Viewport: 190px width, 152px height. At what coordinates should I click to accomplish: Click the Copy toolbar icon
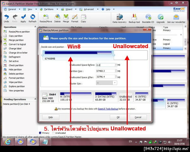(84, 18)
